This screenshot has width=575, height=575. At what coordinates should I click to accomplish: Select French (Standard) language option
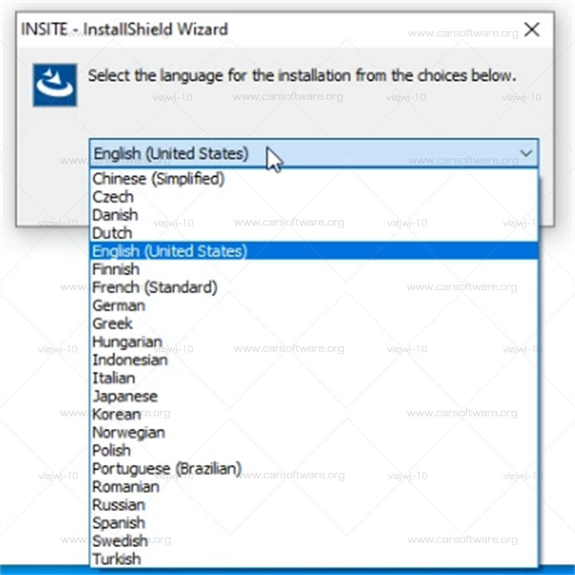pyautogui.click(x=314, y=287)
